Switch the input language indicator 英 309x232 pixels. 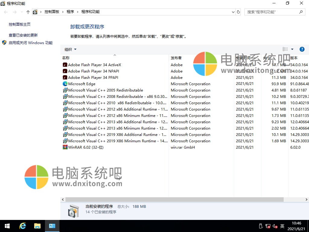282,226
